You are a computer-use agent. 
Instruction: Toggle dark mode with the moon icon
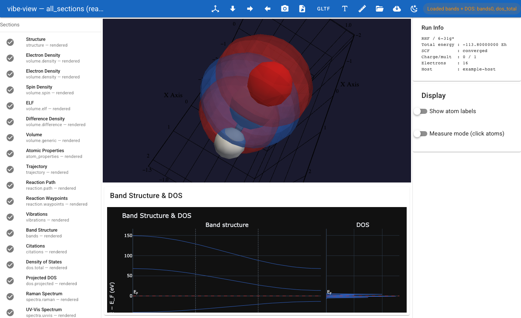[414, 9]
